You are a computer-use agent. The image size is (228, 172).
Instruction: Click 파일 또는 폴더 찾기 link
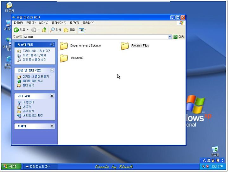(x=34, y=60)
